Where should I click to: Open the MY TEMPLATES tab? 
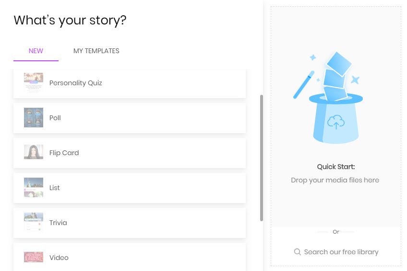(x=96, y=51)
